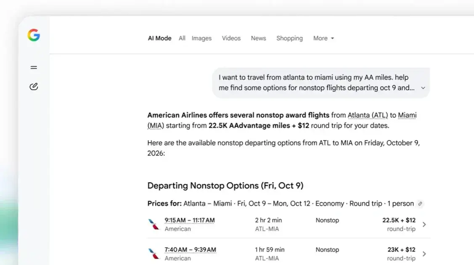
Task: Switch to the Images tab
Action: pos(201,38)
